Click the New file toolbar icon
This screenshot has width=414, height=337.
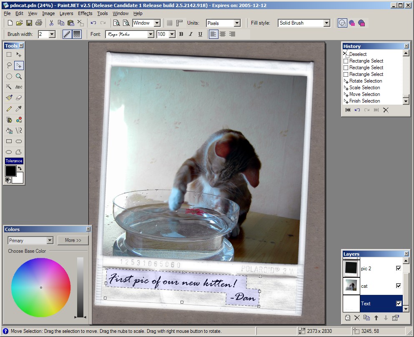(10, 23)
